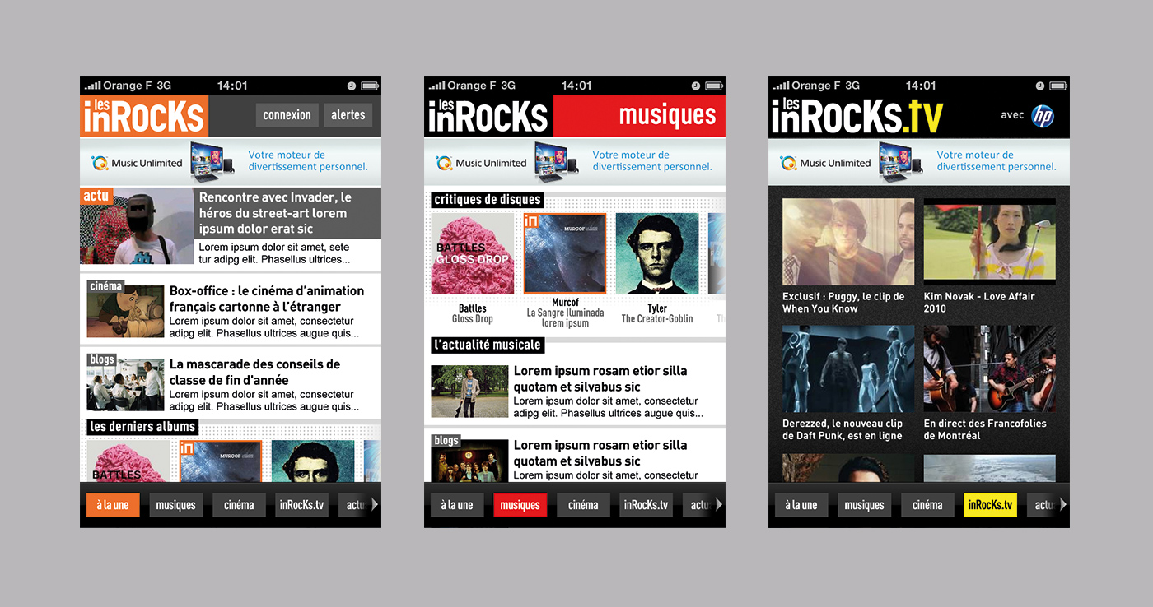Select the red highlighted musiques tab
The height and width of the screenshot is (607, 1153).
click(520, 505)
